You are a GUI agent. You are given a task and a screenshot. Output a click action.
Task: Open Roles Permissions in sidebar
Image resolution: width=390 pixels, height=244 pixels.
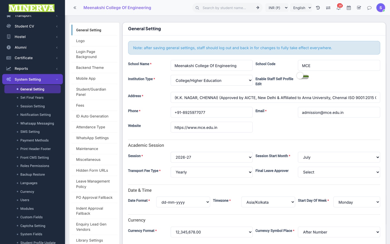35,166
